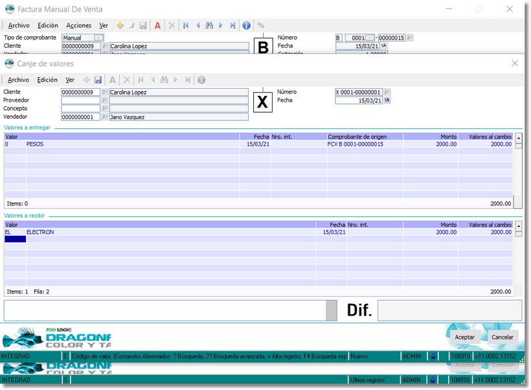Open the Archivo menu in Canje de valores
Viewport: 531px width, 390px height.
pos(18,80)
